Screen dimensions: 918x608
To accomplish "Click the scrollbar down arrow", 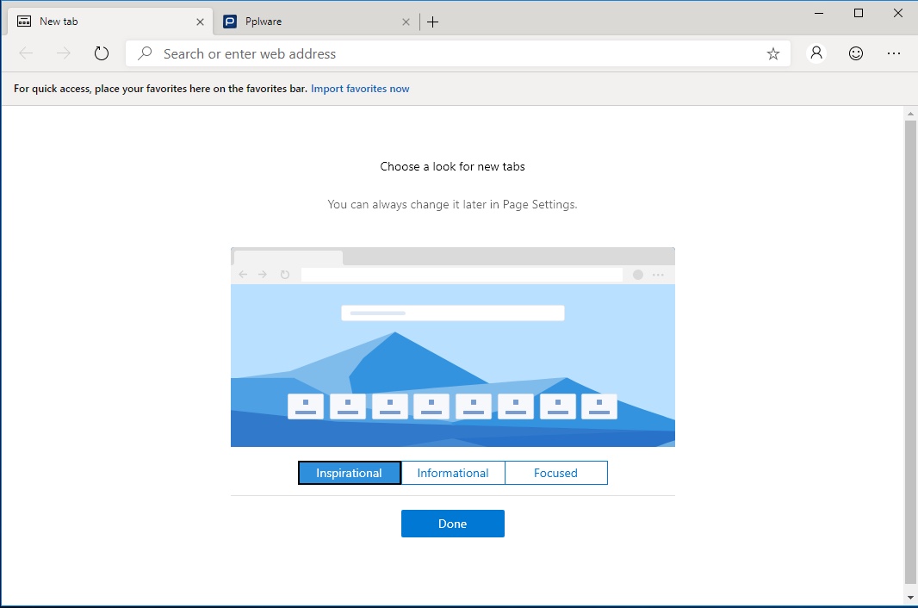I will [910, 597].
